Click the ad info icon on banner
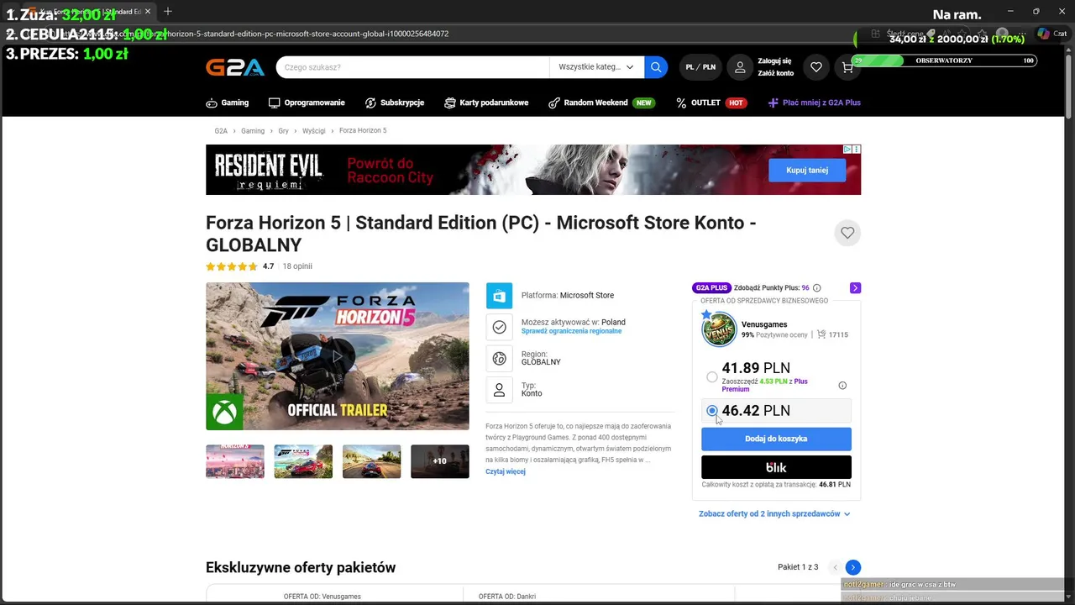The height and width of the screenshot is (605, 1075). pos(848,150)
